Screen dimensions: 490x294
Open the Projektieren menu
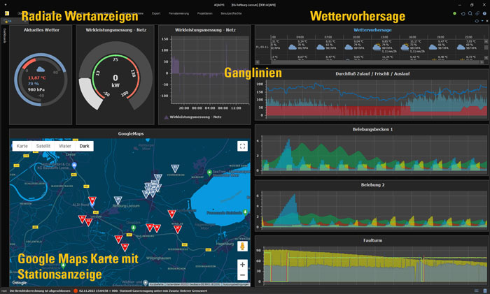[x=204, y=13]
